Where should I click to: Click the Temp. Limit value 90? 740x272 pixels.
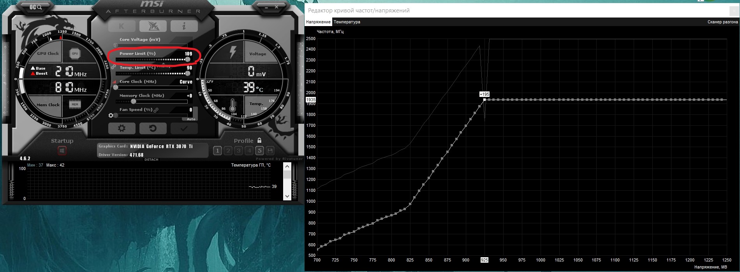[x=190, y=68]
